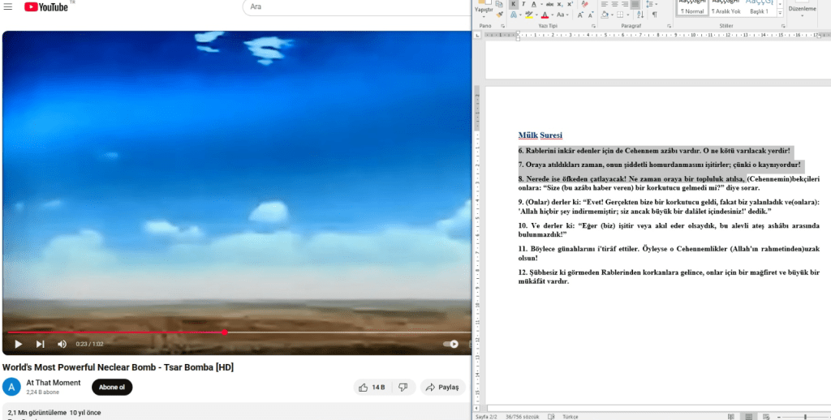Mute the YouTube video volume
This screenshot has width=831, height=420.
[x=62, y=344]
